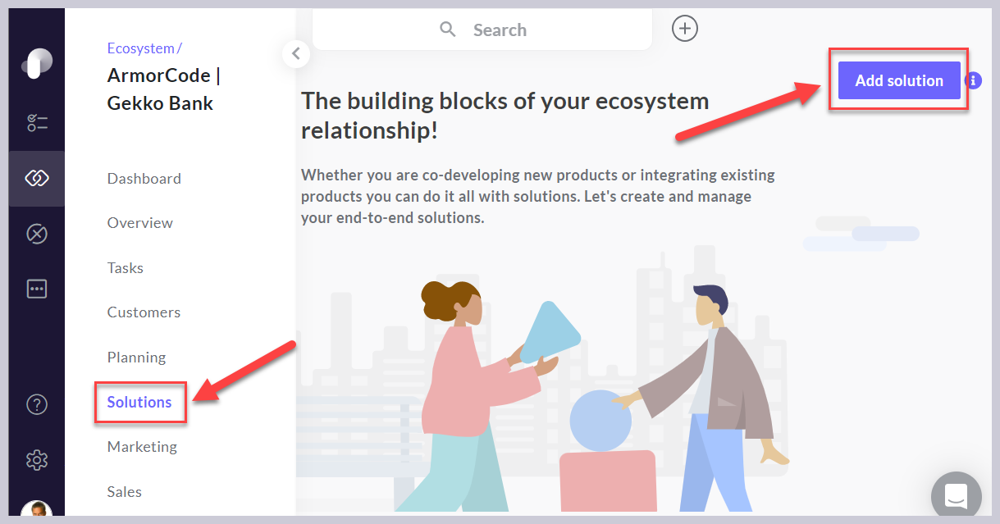Click the plus circle icon beside search
Viewport: 1000px width, 524px height.
pyautogui.click(x=685, y=29)
